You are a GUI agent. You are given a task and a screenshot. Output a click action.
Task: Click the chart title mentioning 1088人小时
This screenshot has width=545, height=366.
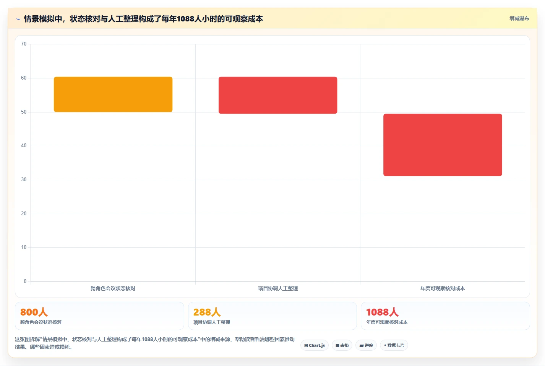pyautogui.click(x=143, y=19)
